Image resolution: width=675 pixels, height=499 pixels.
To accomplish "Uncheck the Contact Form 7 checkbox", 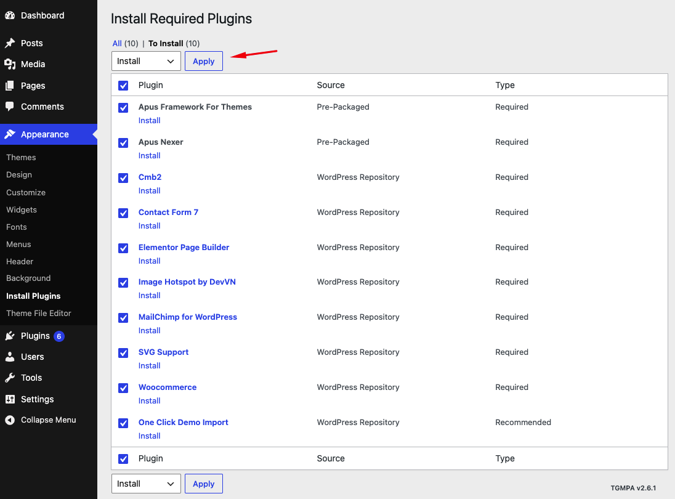I will (x=123, y=213).
